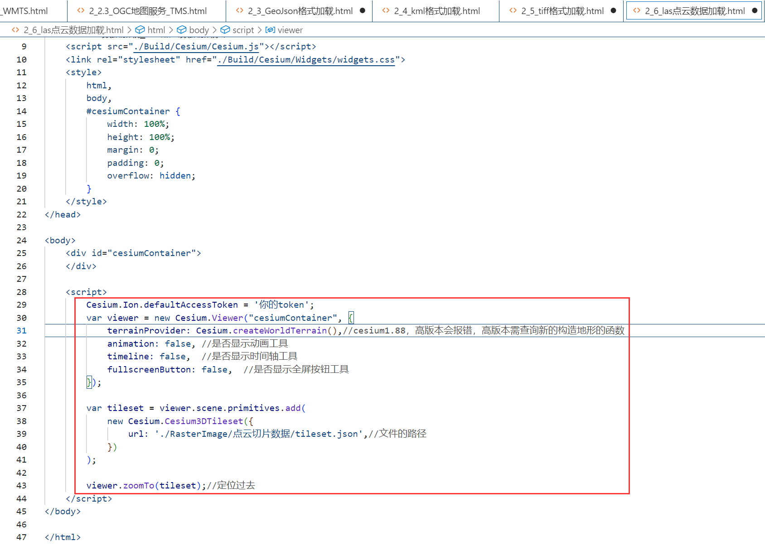
Task: Click the 'margin: 0;' line
Action: click(133, 150)
